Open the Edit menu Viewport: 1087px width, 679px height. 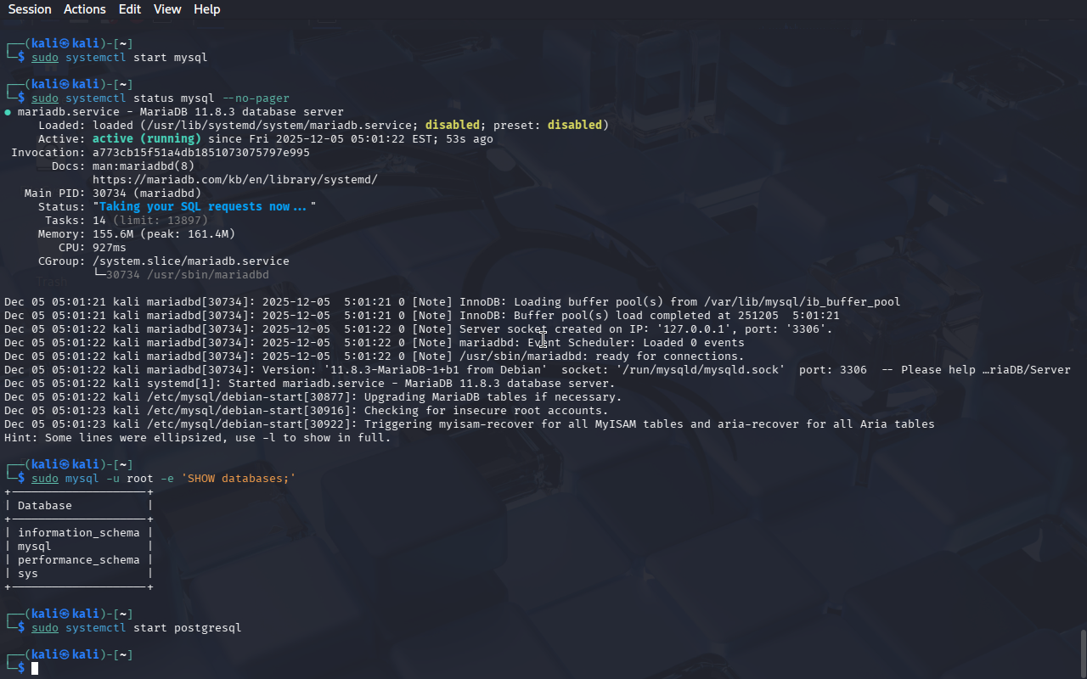[x=130, y=9]
